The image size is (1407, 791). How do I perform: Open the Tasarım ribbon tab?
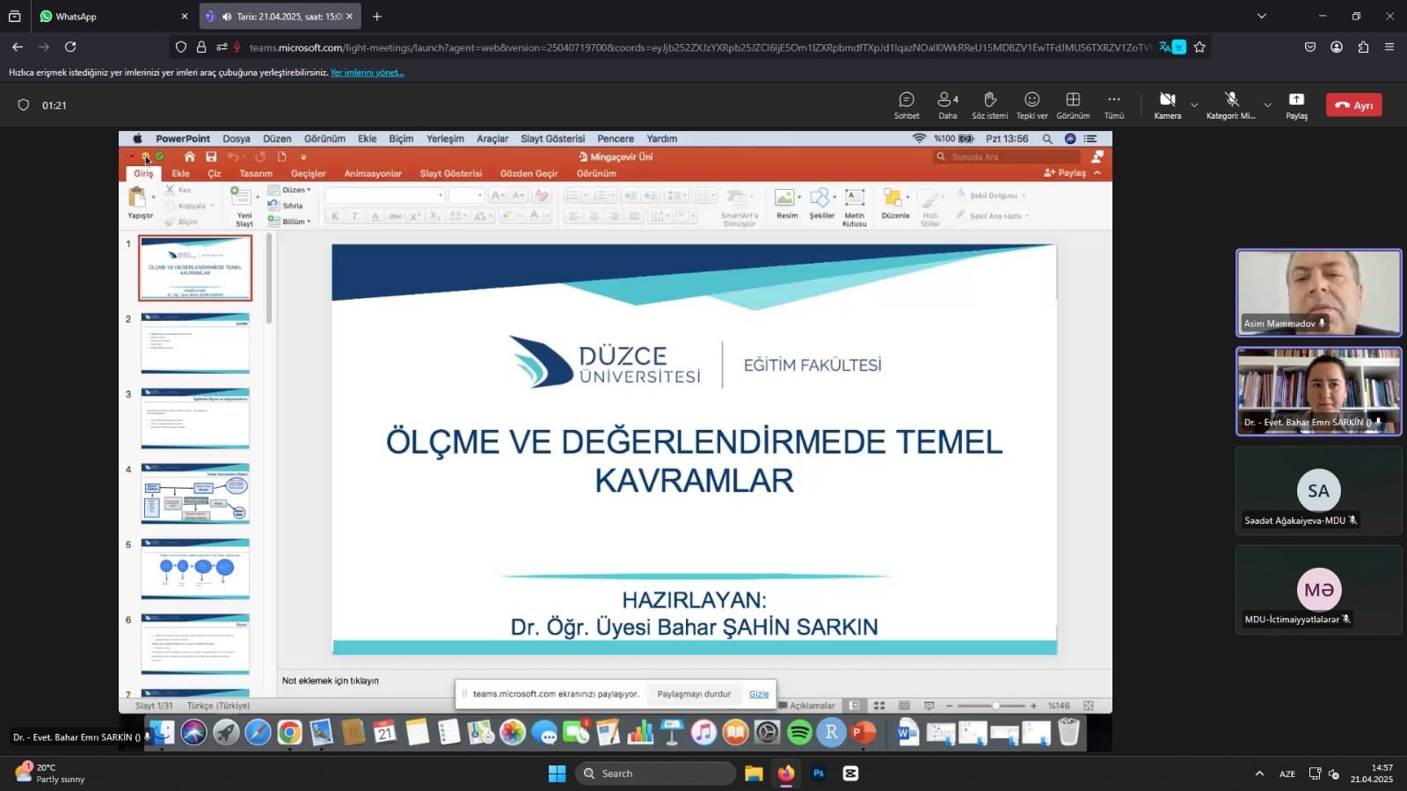(x=256, y=173)
